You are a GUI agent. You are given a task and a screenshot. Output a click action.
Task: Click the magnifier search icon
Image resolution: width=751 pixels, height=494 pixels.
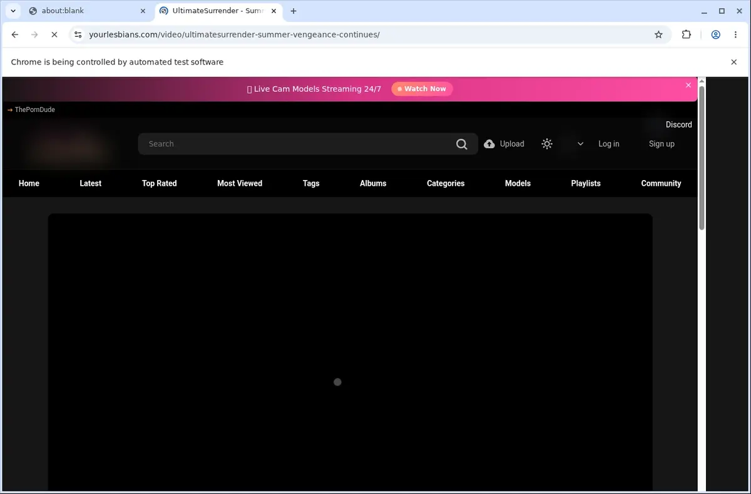pos(462,144)
